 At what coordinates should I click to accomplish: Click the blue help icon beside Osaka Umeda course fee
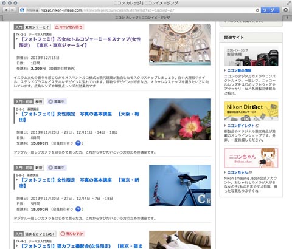coord(78,143)
